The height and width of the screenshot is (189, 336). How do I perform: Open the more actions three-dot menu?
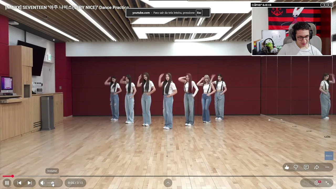tap(327, 167)
